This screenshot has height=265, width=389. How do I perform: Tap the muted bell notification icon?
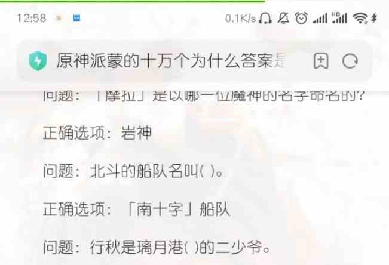coord(284,18)
